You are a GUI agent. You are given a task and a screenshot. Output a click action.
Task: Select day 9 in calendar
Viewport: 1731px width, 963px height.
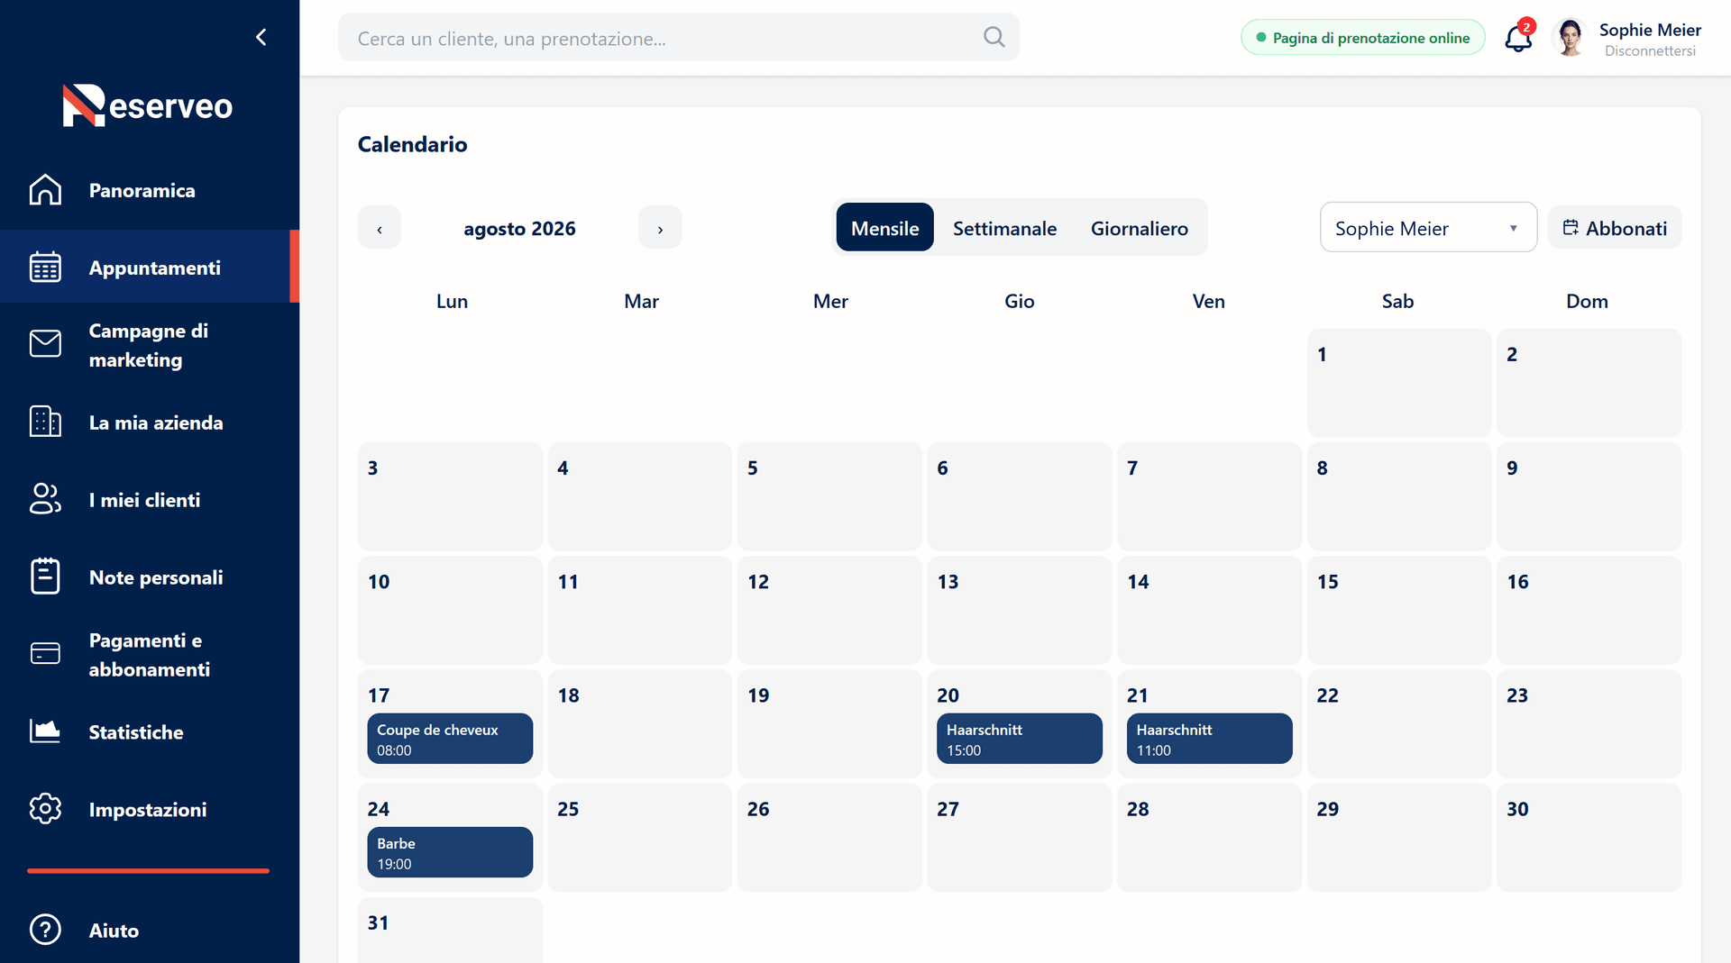pyautogui.click(x=1589, y=496)
